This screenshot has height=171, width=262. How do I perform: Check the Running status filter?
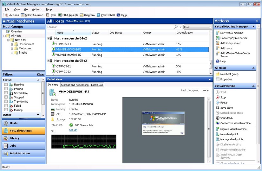click(x=6, y=85)
